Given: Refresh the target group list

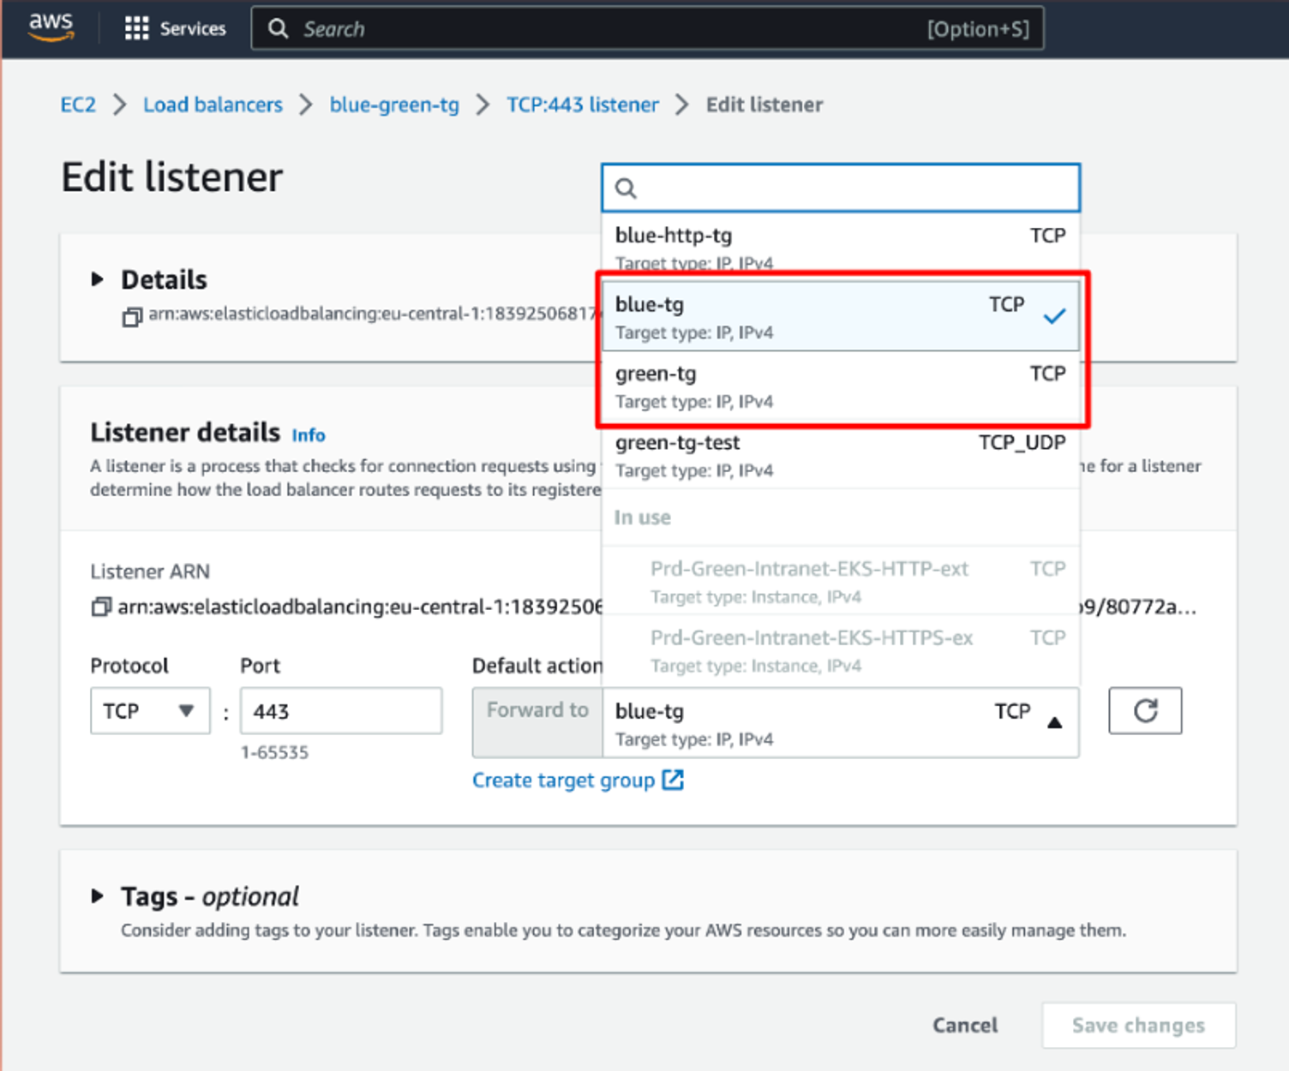Looking at the screenshot, I should (1145, 710).
